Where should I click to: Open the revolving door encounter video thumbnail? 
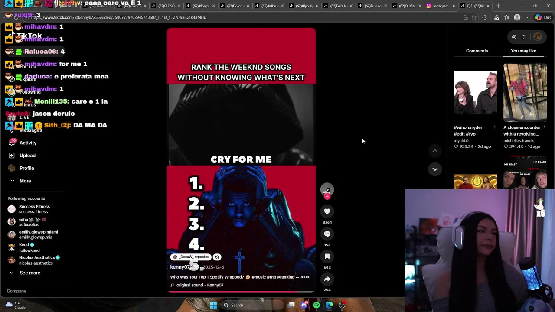click(525, 92)
